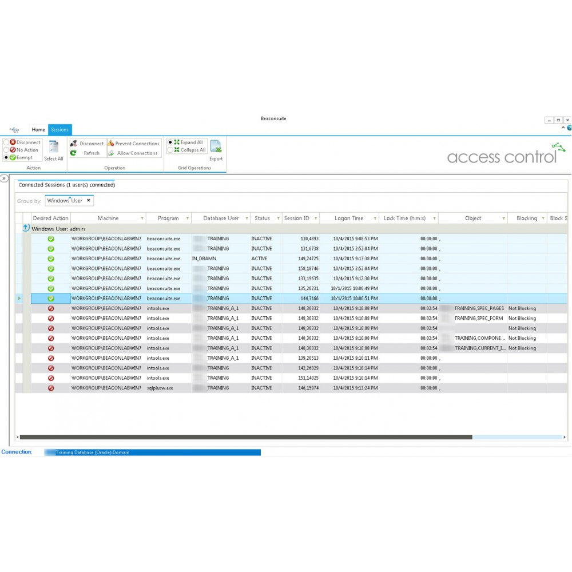The width and height of the screenshot is (572, 572).
Task: Click the Prevent Connections warning icon
Action: (111, 144)
